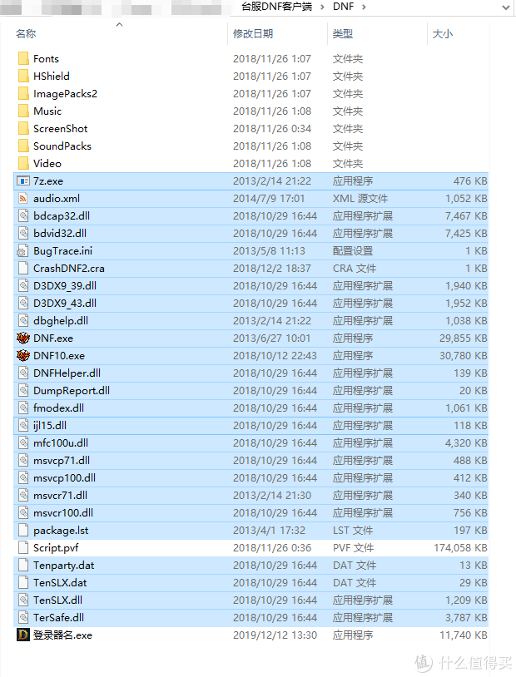Click the 7z.exe application icon
The width and height of the screenshot is (516, 677).
[23, 181]
